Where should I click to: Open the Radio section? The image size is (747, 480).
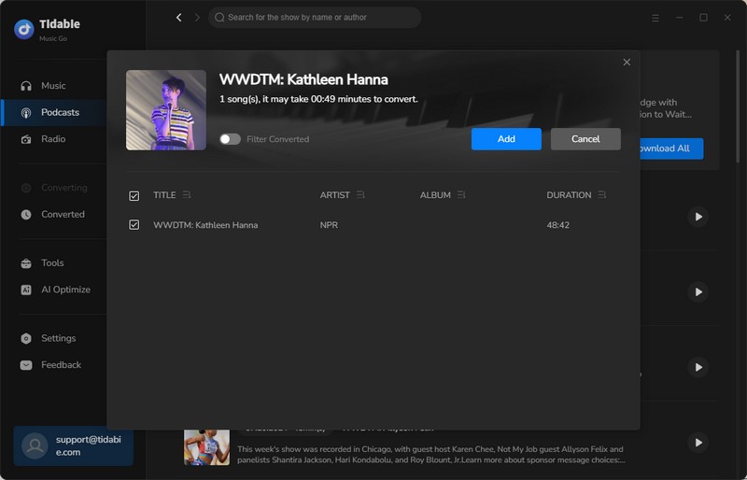click(53, 139)
